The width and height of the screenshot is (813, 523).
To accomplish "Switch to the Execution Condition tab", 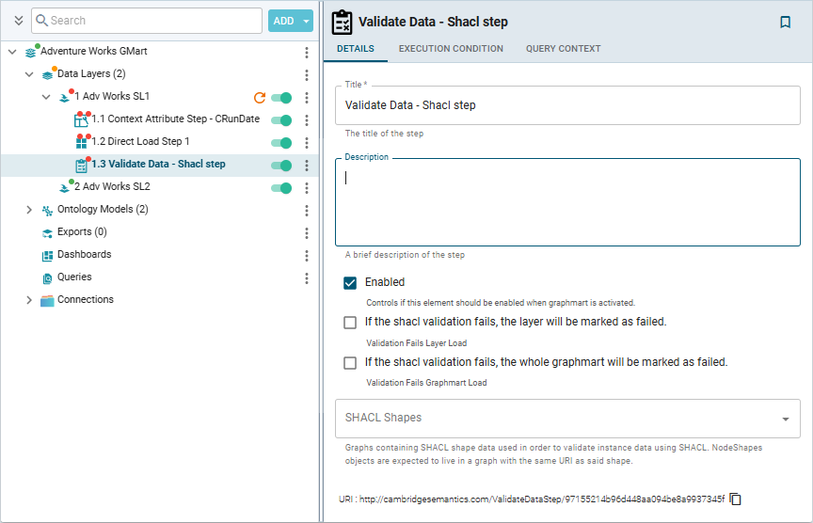I will tap(451, 49).
